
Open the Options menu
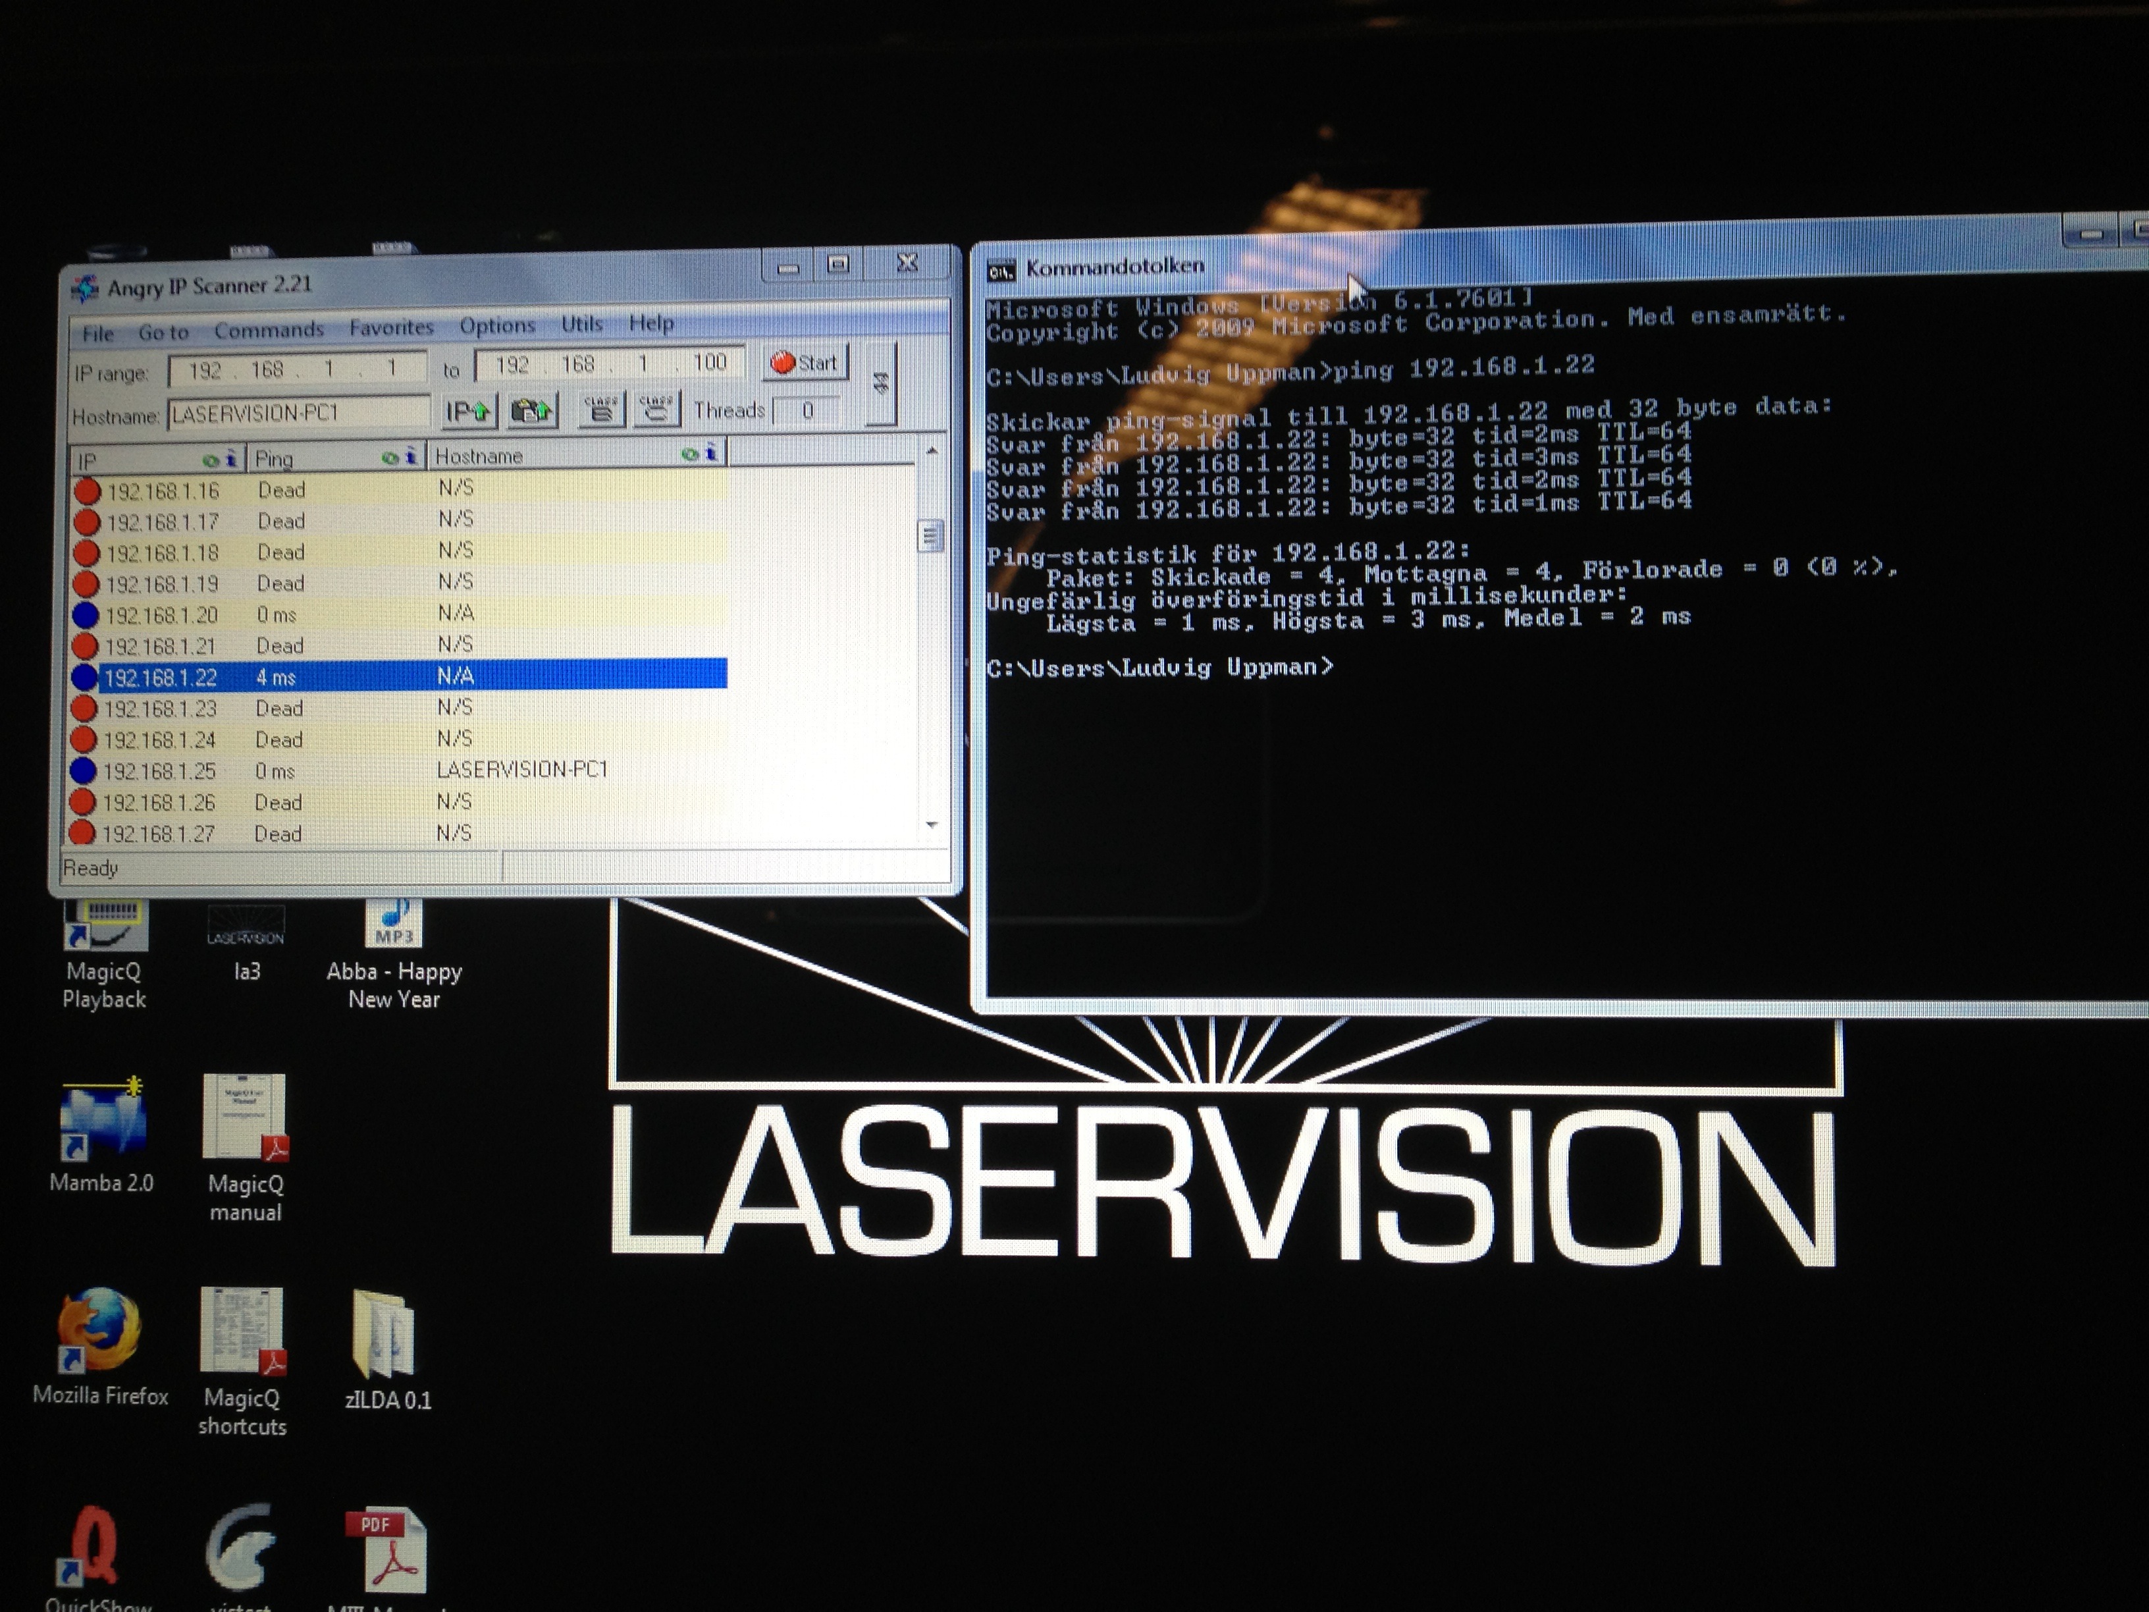point(498,325)
